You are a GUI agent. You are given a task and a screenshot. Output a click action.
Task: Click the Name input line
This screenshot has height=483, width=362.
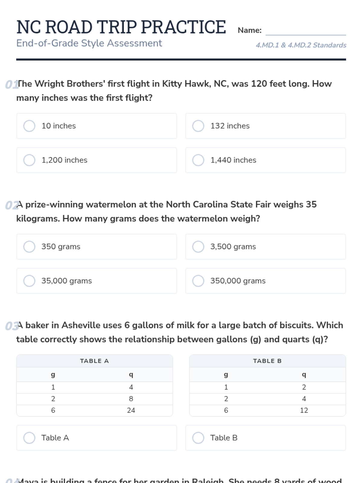tap(305, 31)
